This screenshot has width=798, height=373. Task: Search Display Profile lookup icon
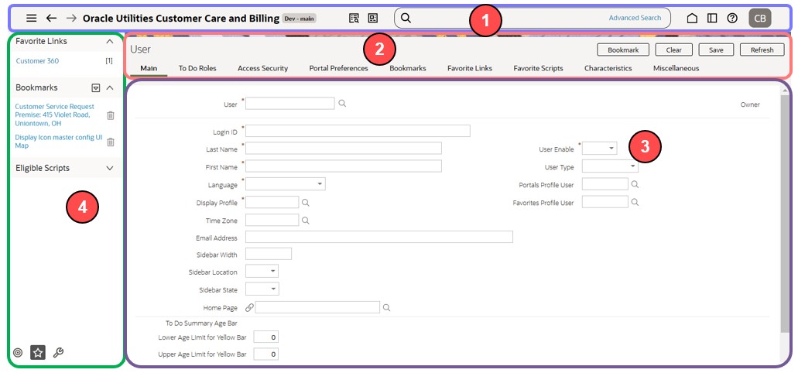(x=306, y=203)
